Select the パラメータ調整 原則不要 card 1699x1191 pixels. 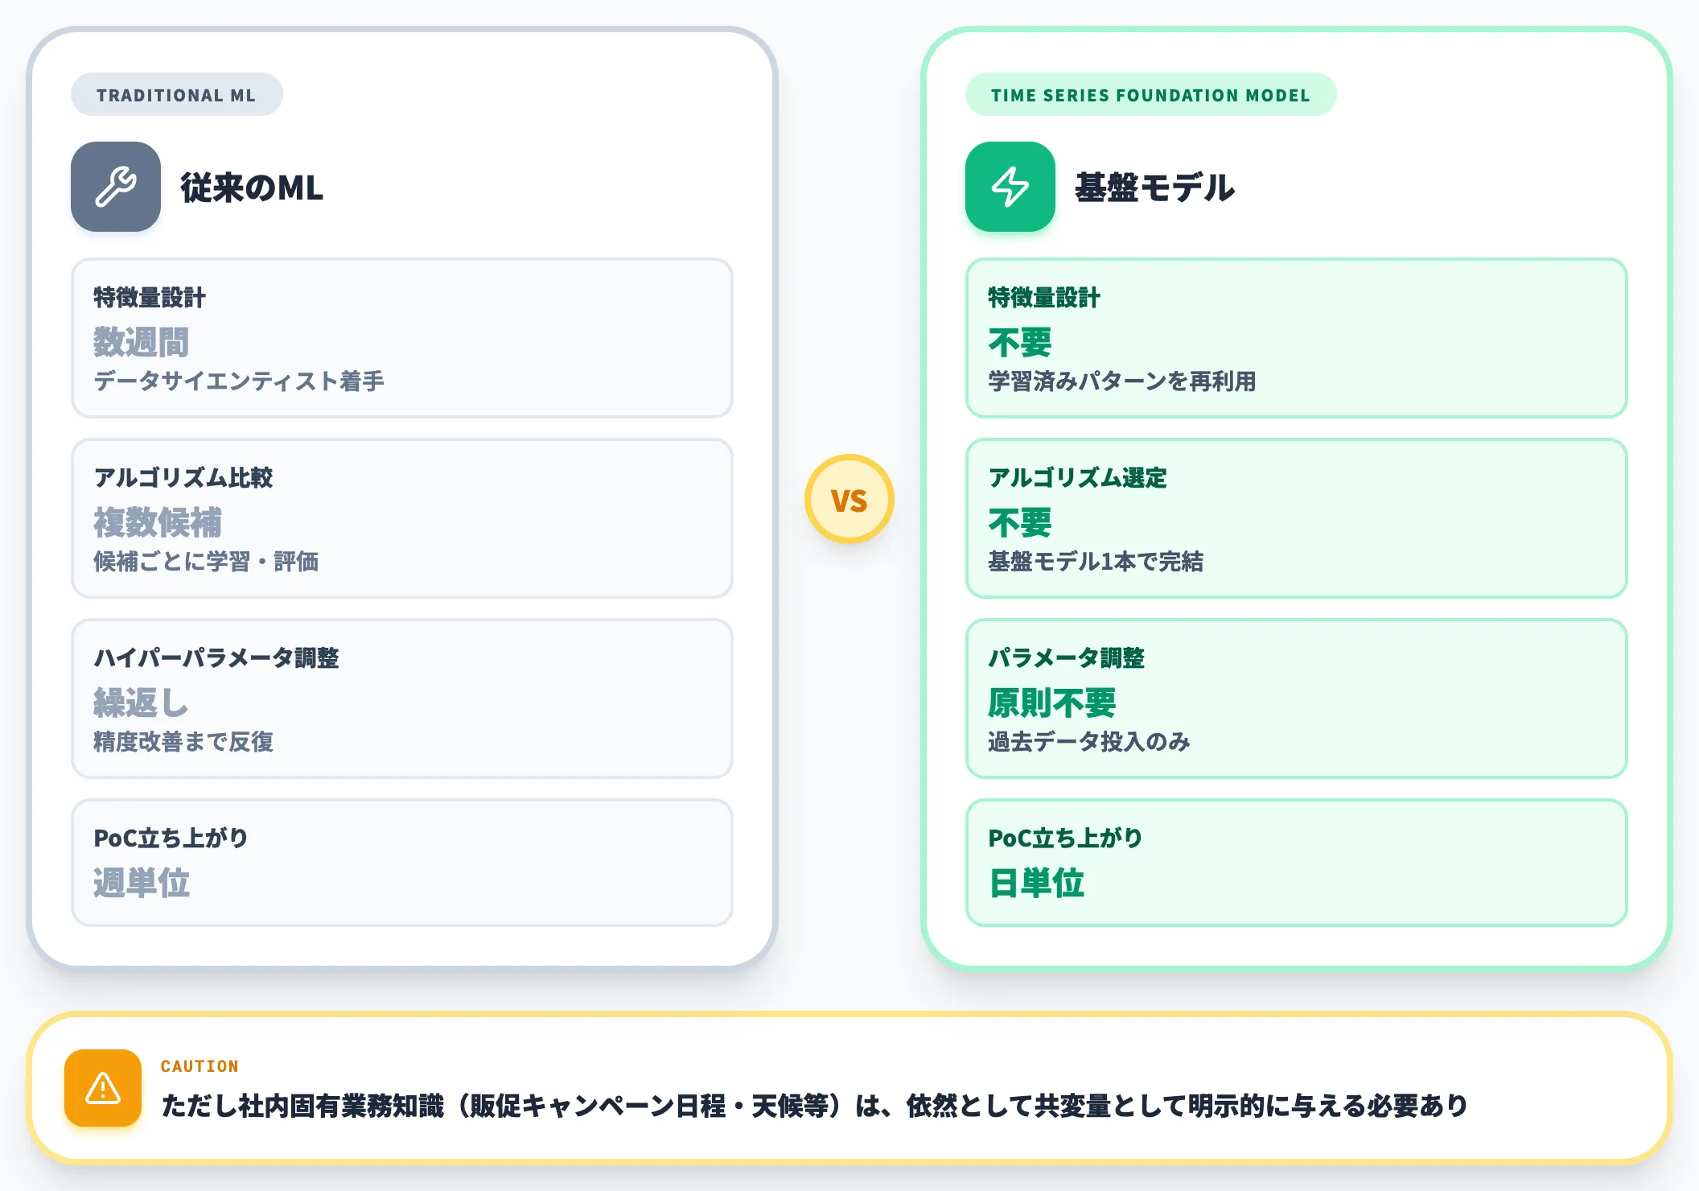[x=1297, y=699]
